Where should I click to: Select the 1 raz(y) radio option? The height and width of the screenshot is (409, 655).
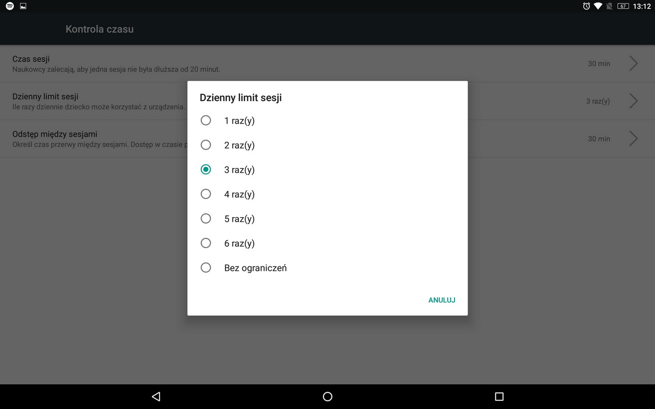coord(206,121)
